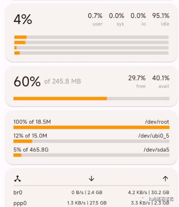Screen dimensions: 179x207
Task: Tap the 40.1% avail memory stat
Action: click(161, 82)
